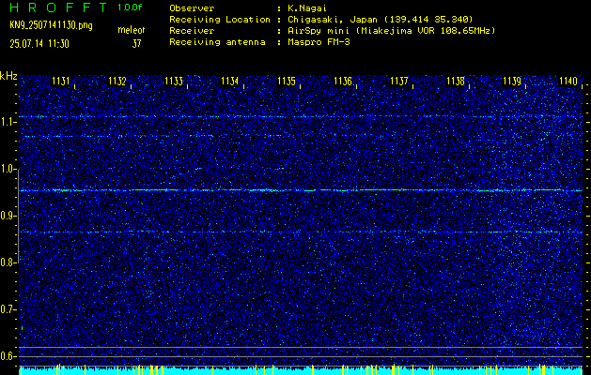Select the location text Chigasaki, Japan
This screenshot has width=591, height=375.
click(x=333, y=19)
